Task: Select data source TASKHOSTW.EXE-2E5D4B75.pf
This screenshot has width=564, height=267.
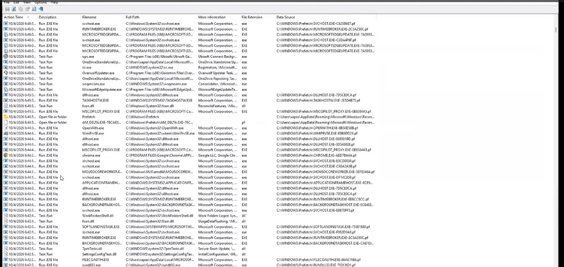Action: 318,100
